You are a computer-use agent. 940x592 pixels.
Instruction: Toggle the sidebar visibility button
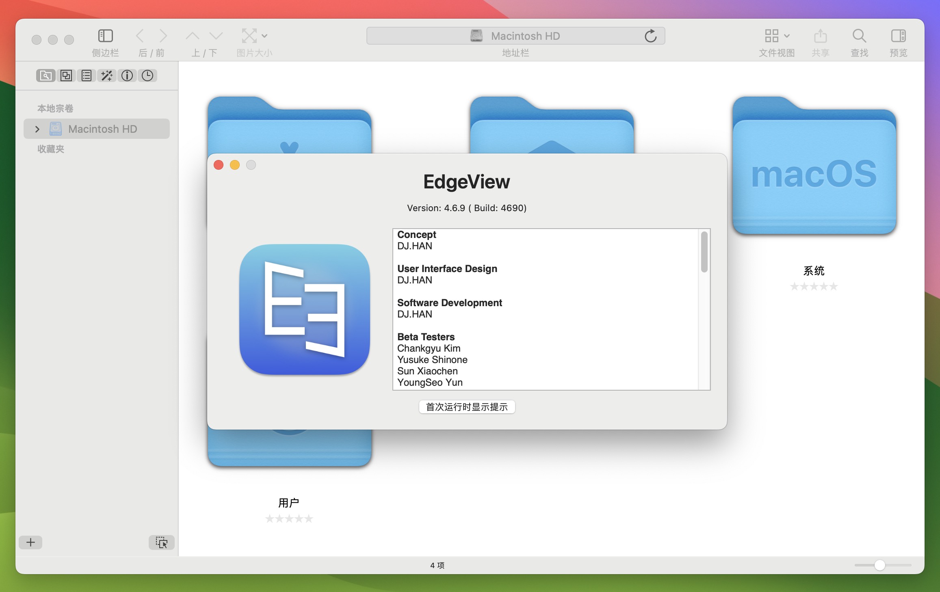(106, 36)
